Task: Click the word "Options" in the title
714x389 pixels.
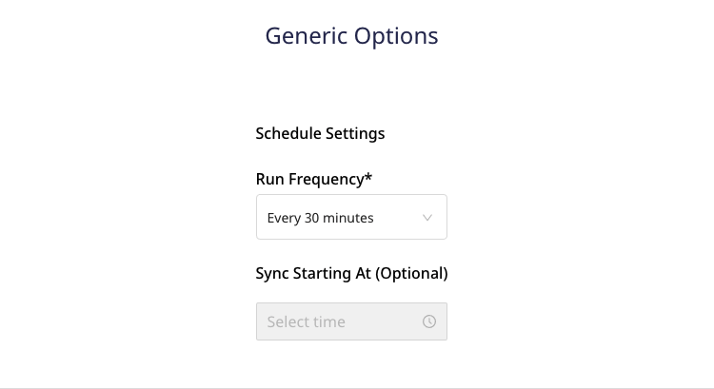Action: (x=396, y=36)
